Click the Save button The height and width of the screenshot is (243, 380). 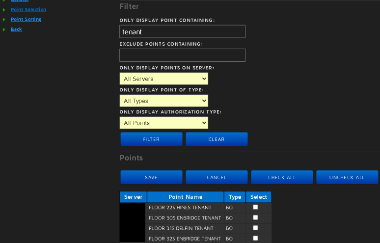(151, 177)
